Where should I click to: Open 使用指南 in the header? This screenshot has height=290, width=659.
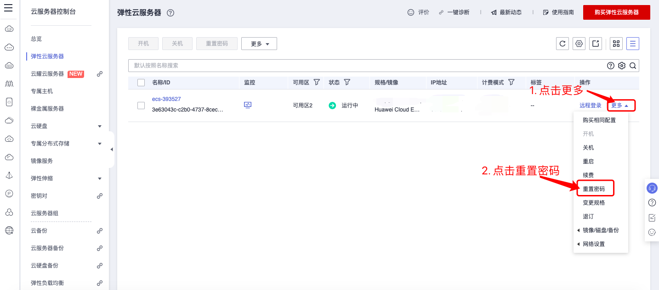click(558, 12)
